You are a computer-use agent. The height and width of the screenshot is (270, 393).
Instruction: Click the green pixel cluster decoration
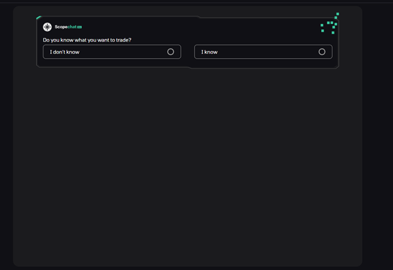pos(330,23)
